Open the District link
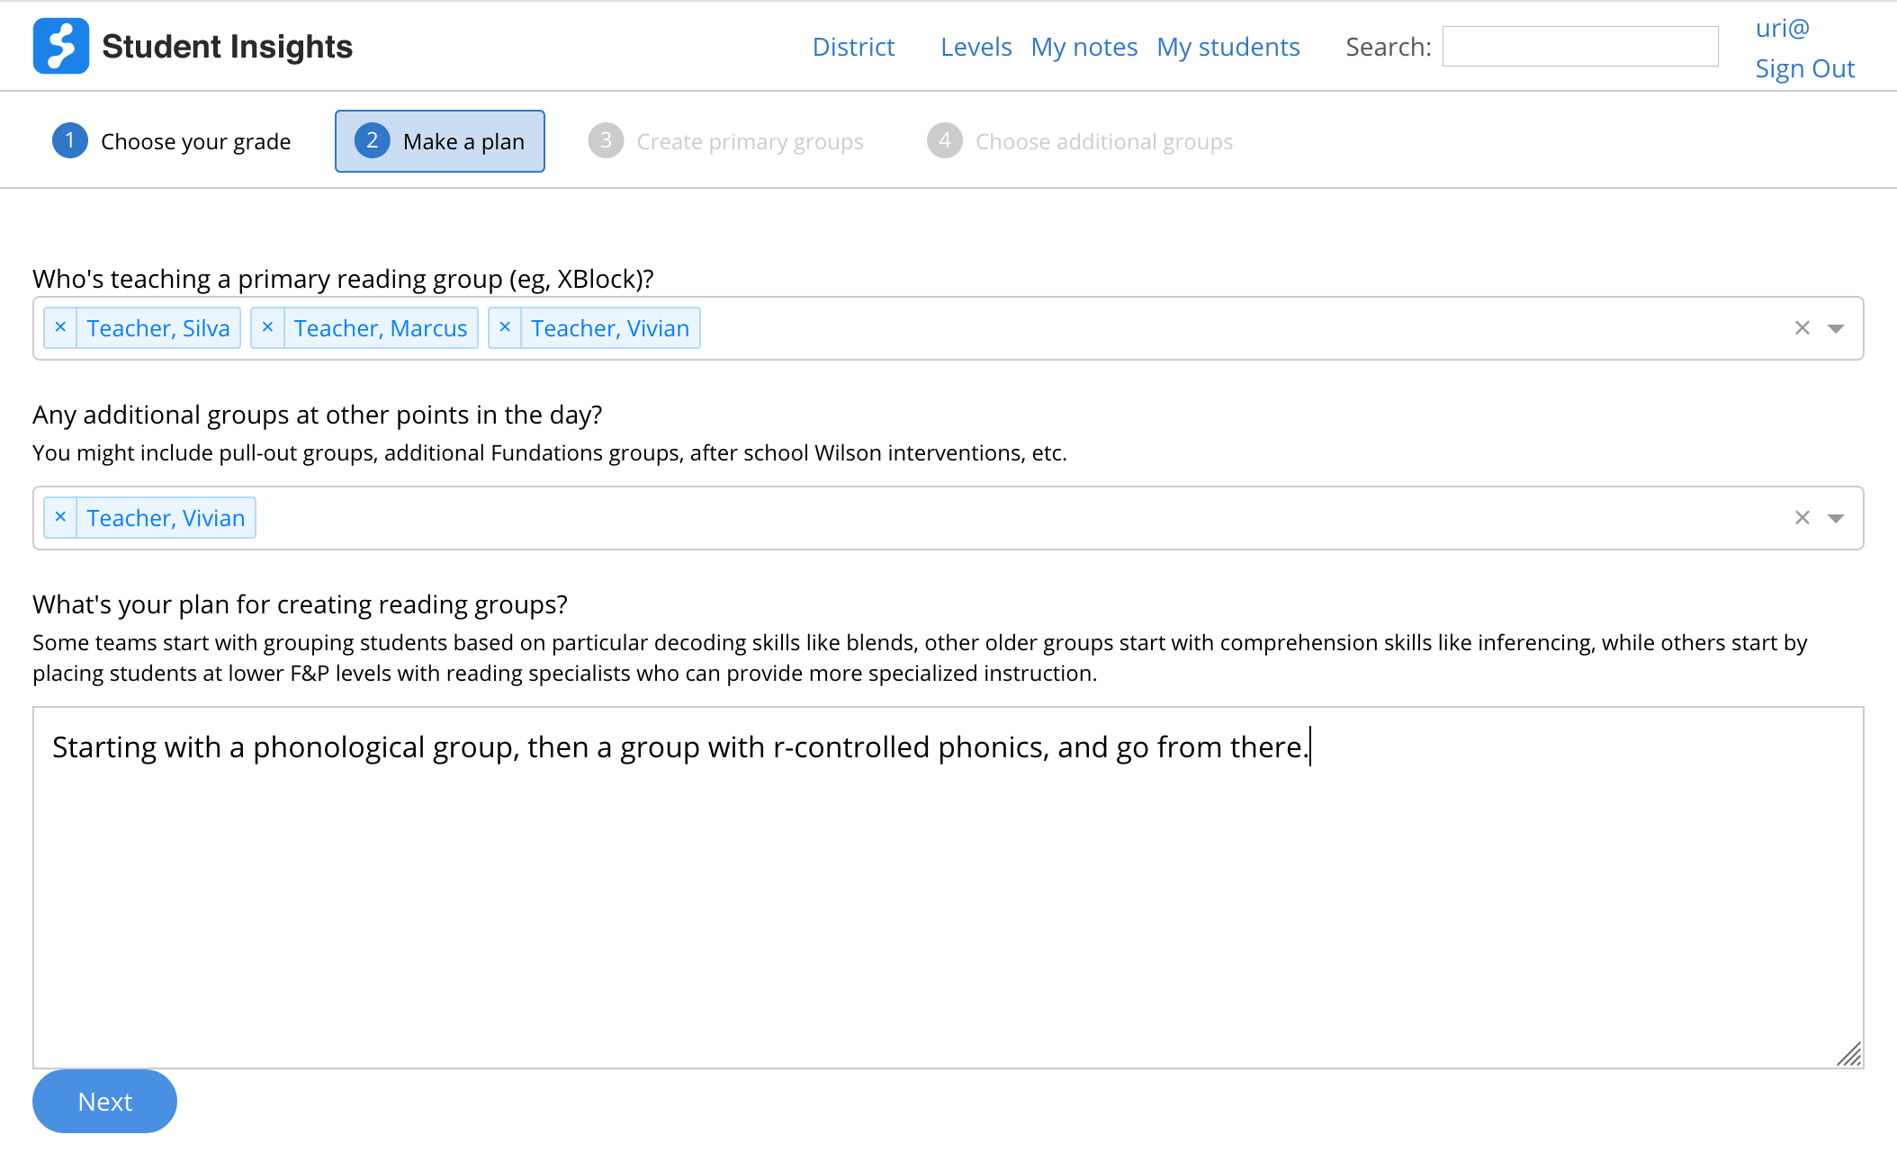This screenshot has height=1153, width=1897. pyautogui.click(x=853, y=47)
